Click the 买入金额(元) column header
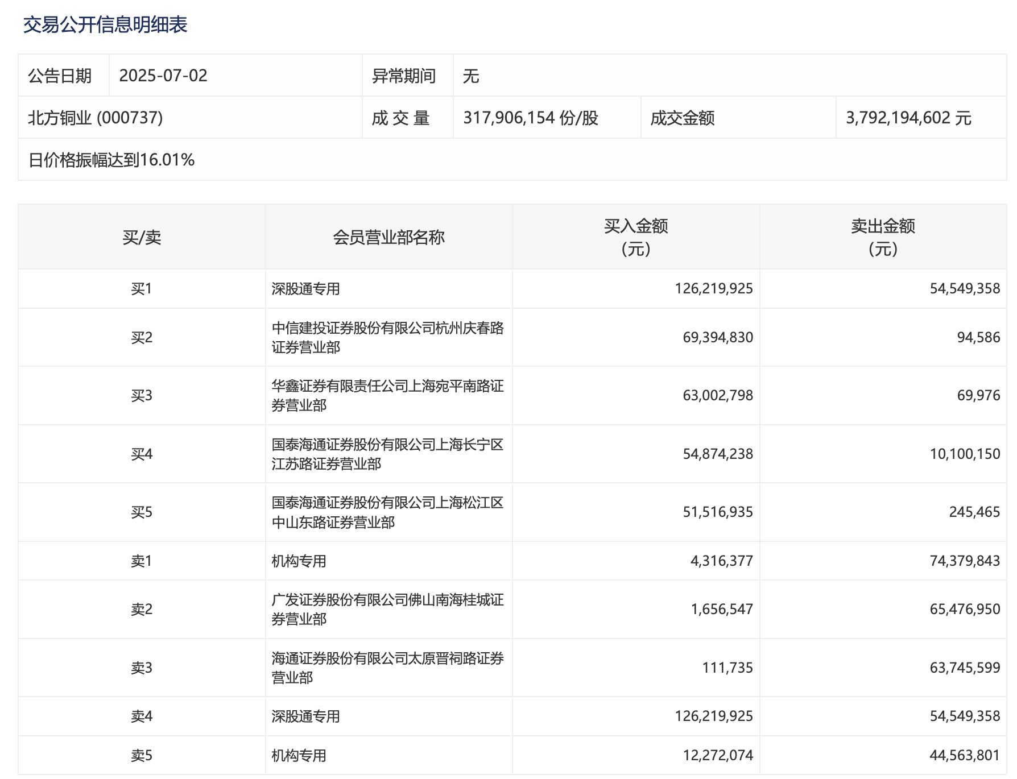This screenshot has height=779, width=1017. tap(636, 237)
